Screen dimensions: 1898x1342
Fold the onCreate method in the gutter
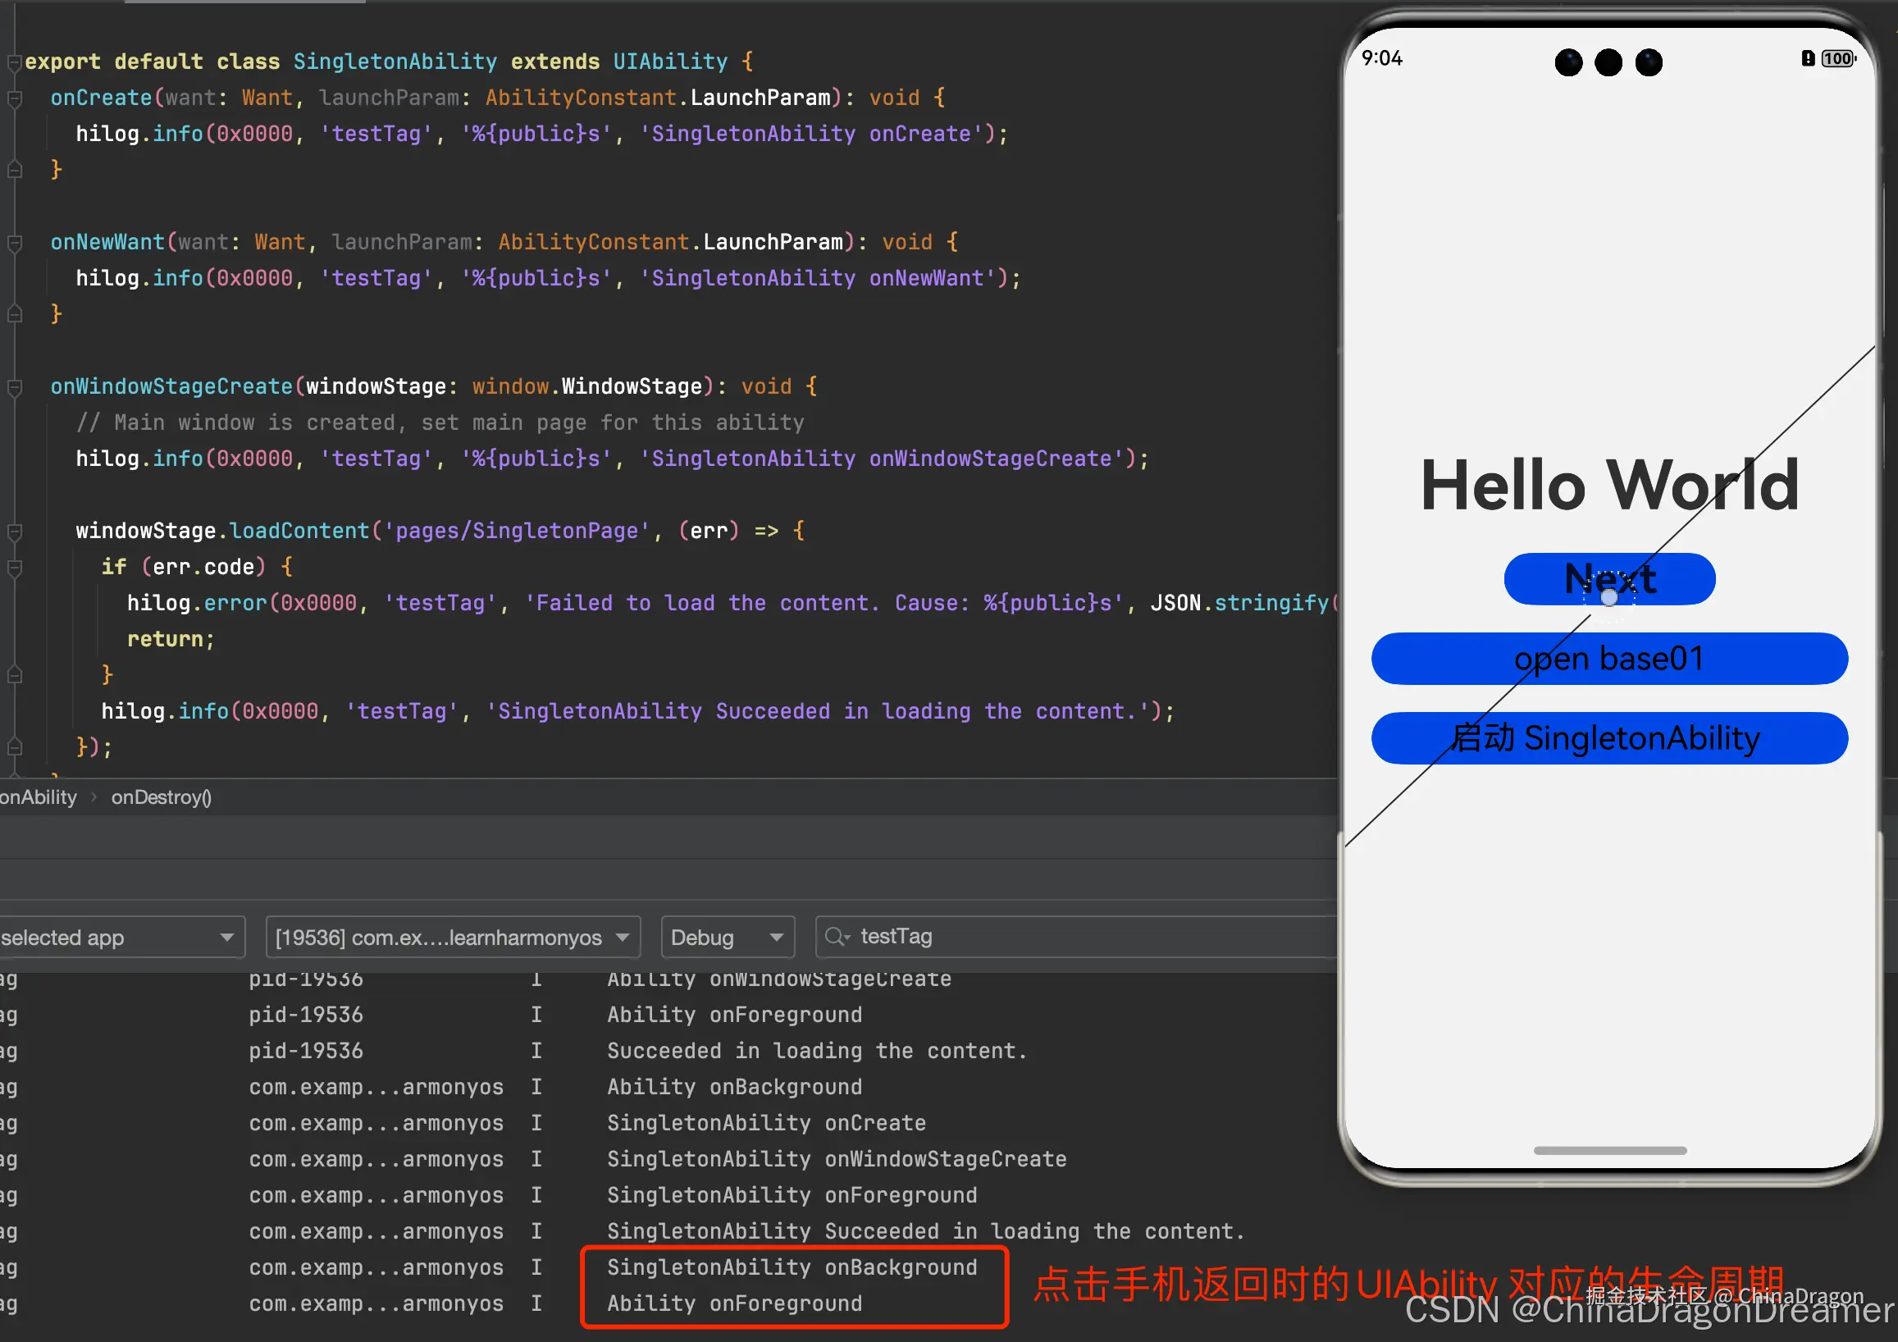pos(14,99)
